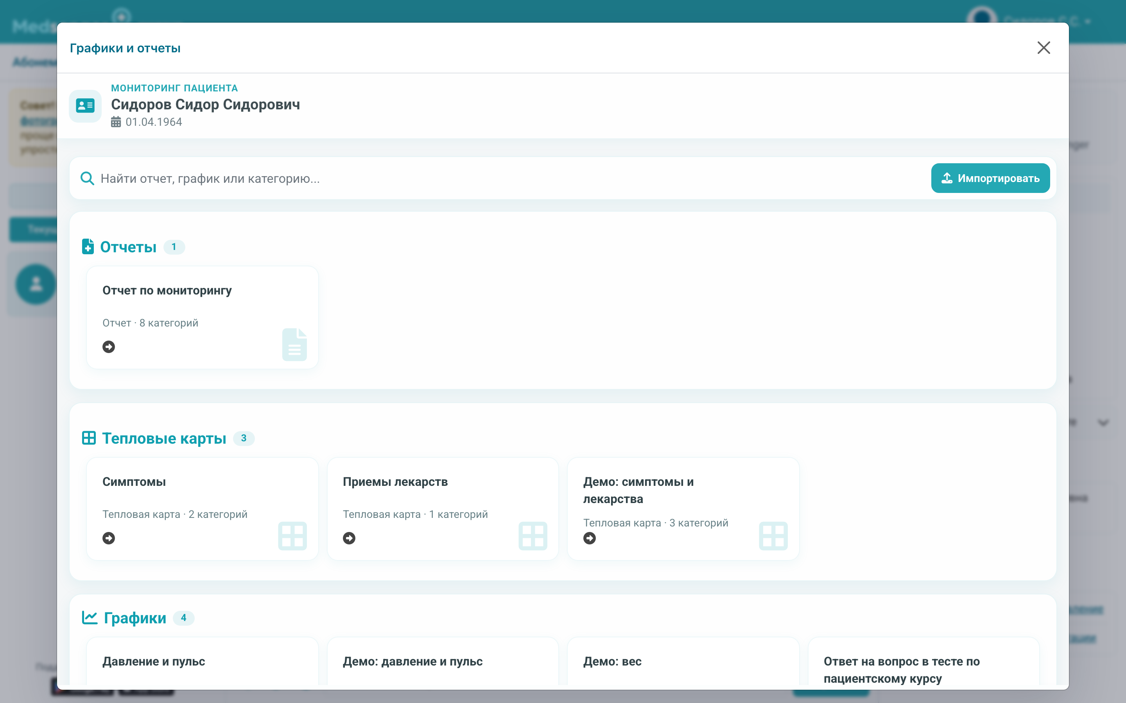Open the Симптомы heat map card

[203, 509]
